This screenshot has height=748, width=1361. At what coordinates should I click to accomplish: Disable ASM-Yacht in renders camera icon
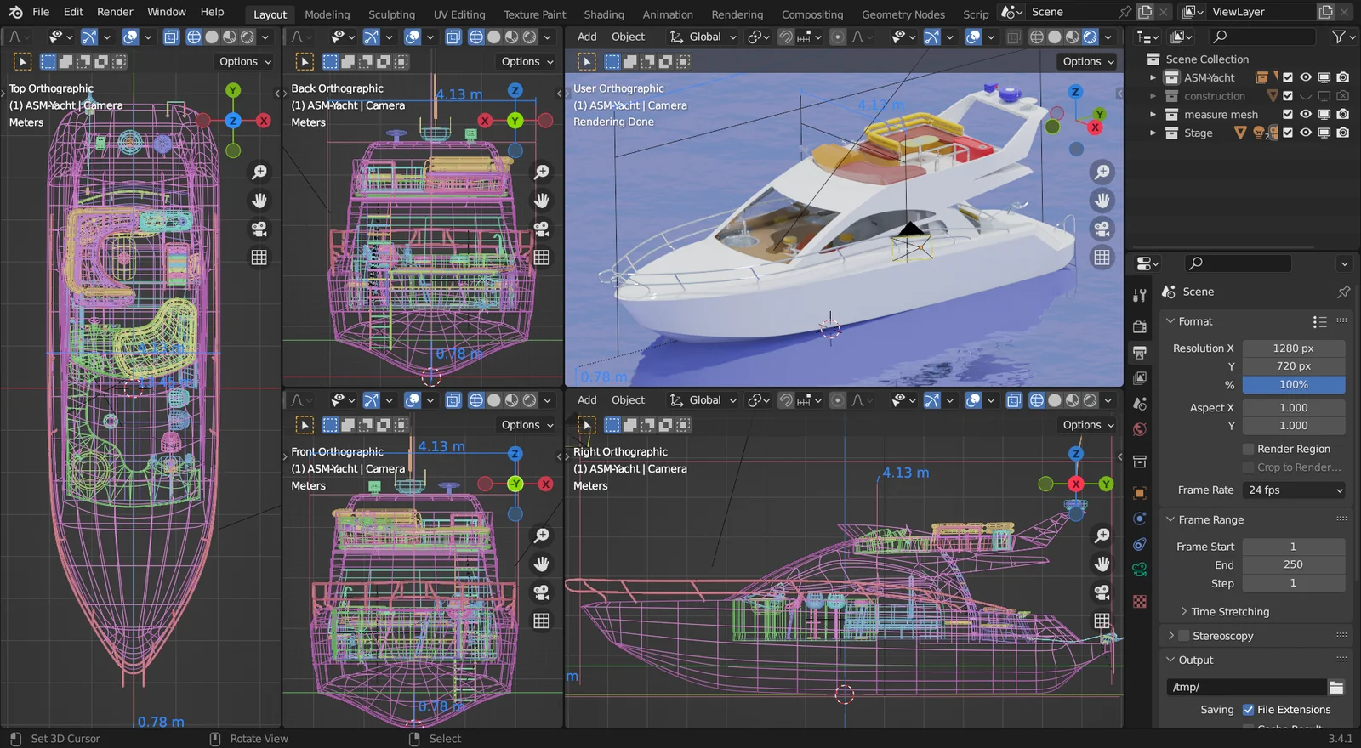click(x=1343, y=77)
